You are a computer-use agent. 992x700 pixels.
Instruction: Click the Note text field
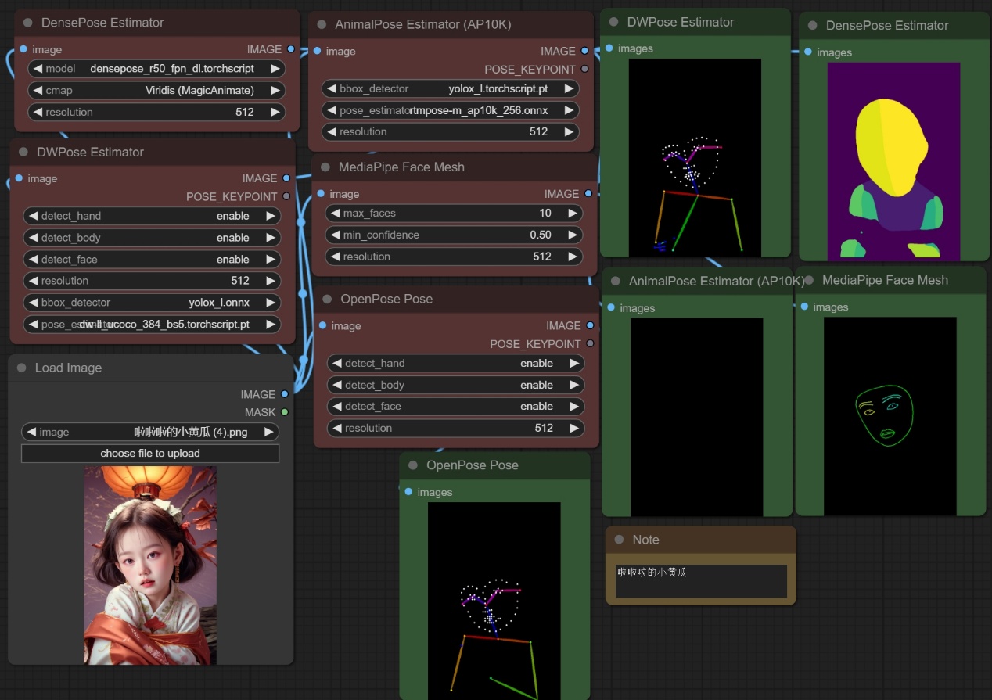[x=700, y=580]
